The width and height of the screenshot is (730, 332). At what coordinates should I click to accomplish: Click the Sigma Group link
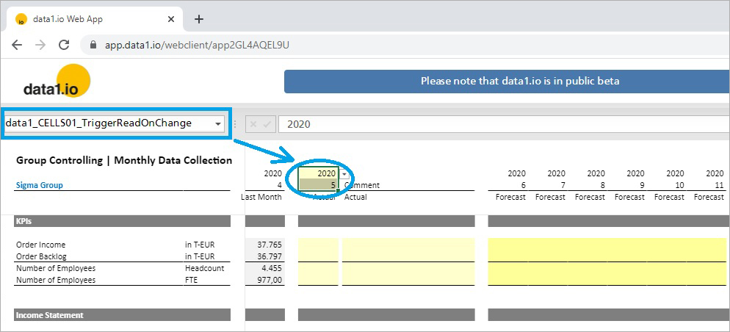[40, 185]
